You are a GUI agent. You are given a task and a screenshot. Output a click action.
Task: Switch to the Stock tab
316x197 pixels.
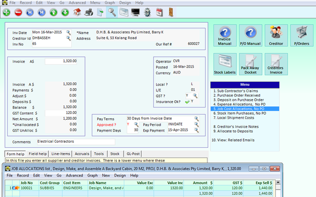[115, 154]
